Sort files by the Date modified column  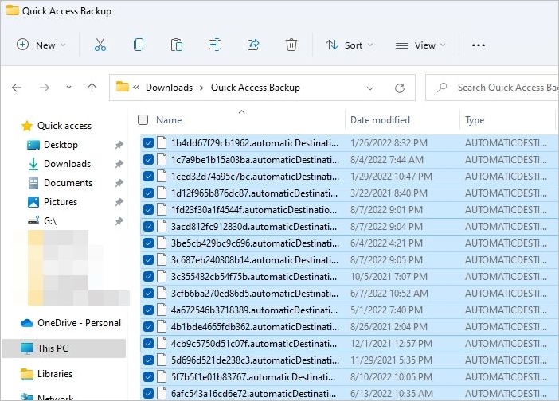pos(380,120)
